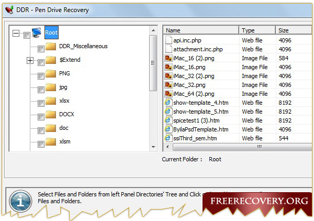Select the Root tree label
Viewport: 314px width, 221px height.
(51, 32)
